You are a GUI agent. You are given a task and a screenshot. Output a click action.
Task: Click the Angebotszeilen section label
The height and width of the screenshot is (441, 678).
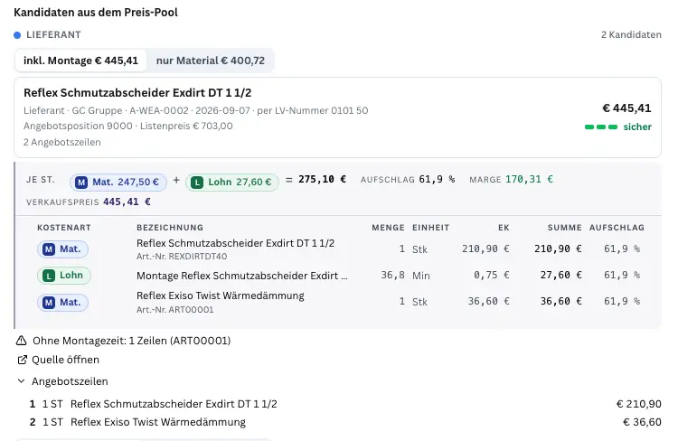70,381
